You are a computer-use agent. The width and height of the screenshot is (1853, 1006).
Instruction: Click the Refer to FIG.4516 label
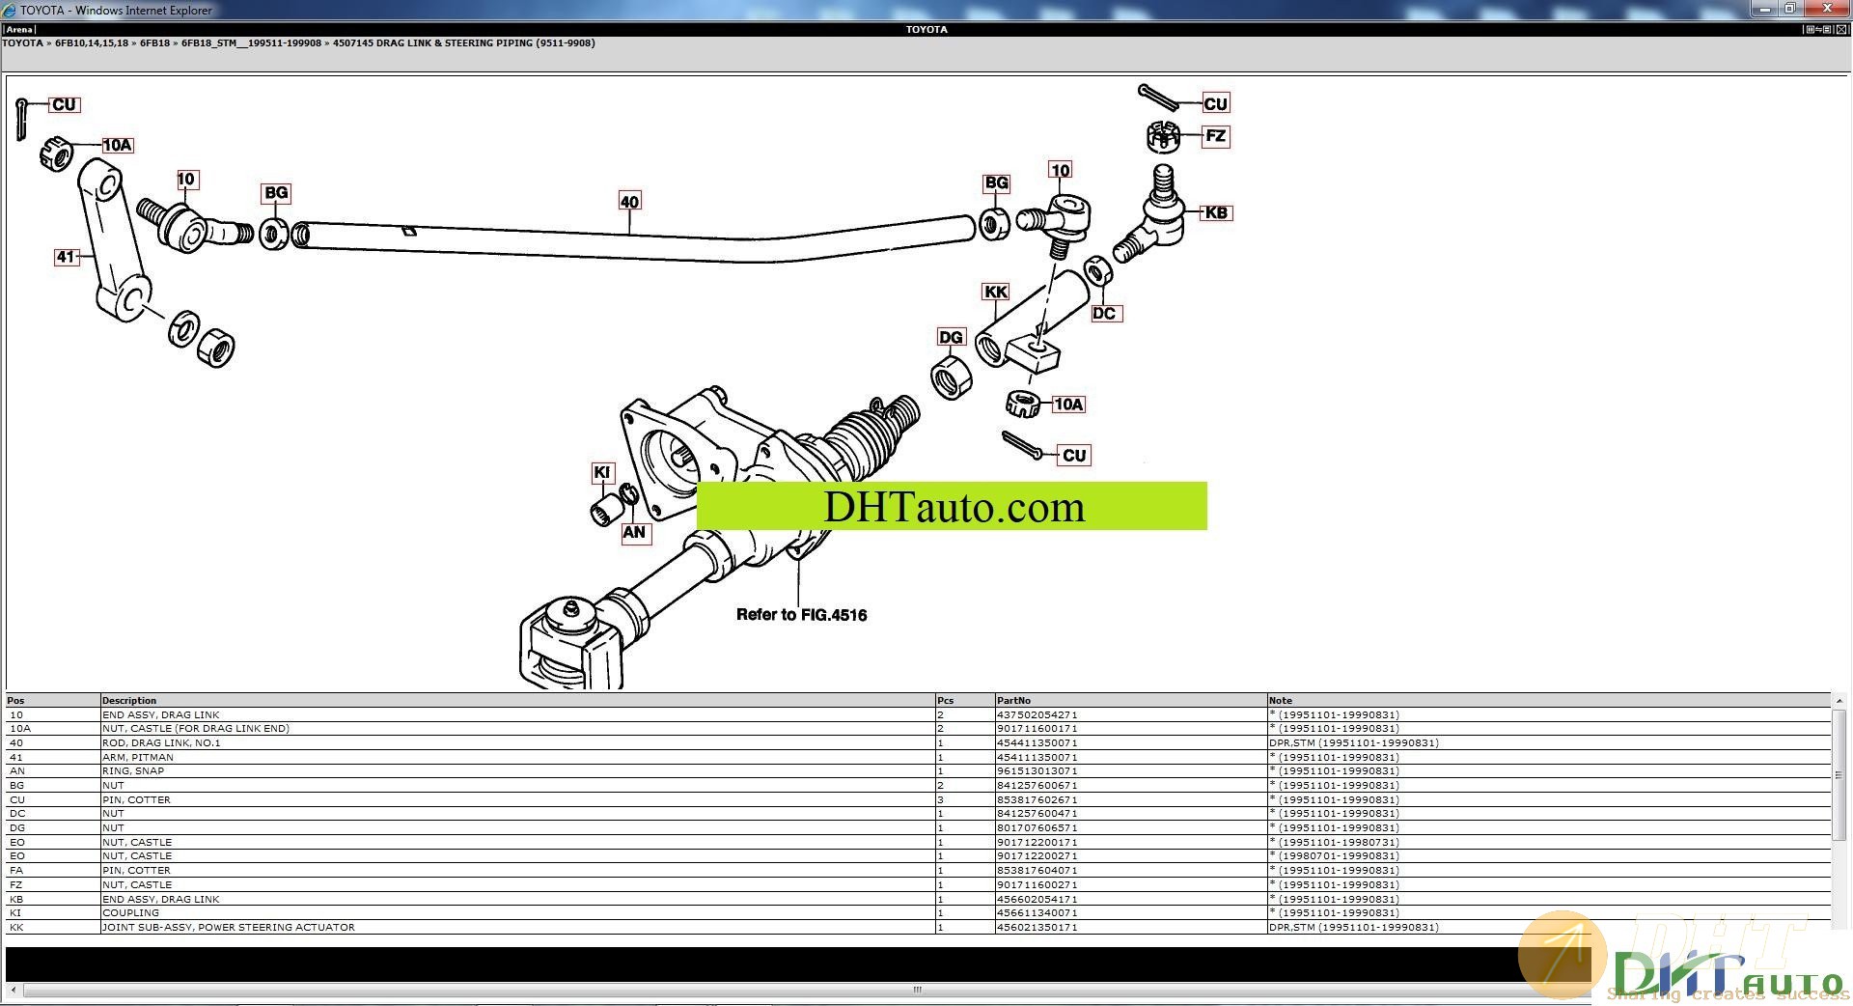click(x=801, y=615)
